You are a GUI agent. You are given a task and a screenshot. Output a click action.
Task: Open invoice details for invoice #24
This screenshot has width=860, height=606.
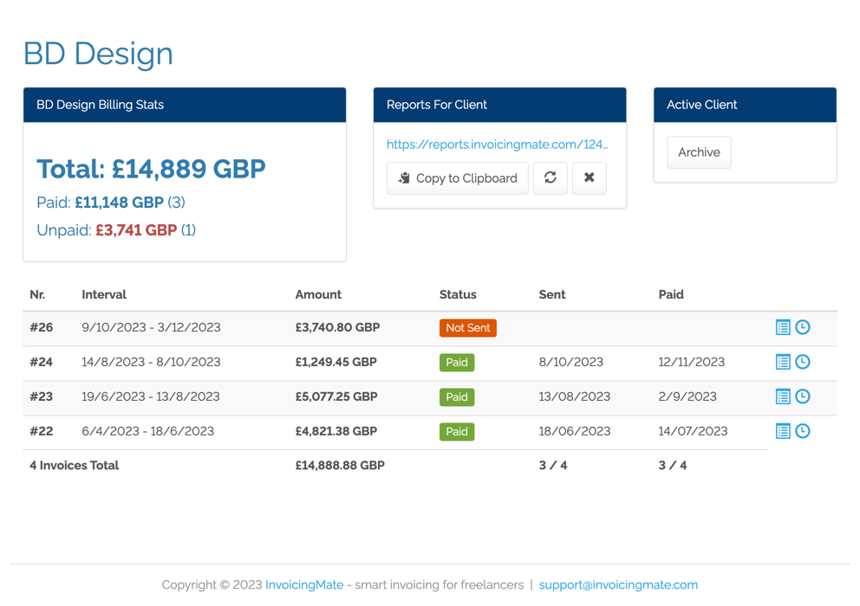point(783,362)
